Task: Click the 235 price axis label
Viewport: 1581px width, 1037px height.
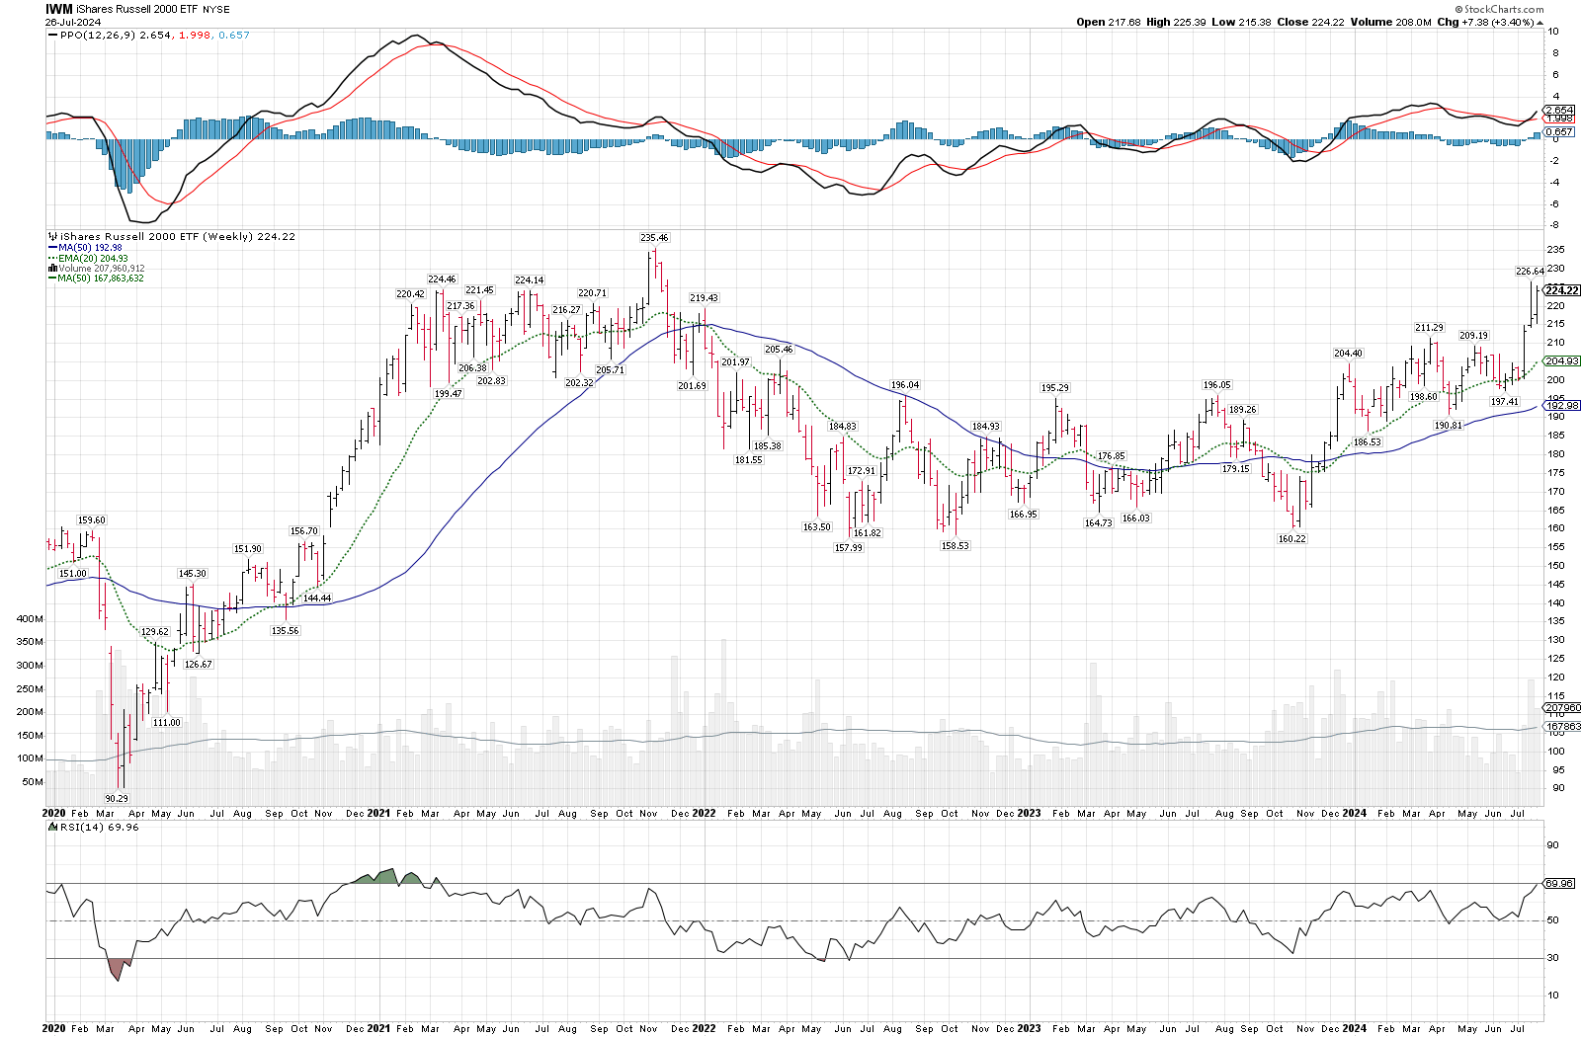Action: [x=1555, y=250]
